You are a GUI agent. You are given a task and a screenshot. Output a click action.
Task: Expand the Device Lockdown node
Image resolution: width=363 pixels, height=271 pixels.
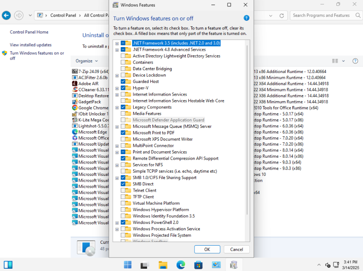pyautogui.click(x=117, y=75)
